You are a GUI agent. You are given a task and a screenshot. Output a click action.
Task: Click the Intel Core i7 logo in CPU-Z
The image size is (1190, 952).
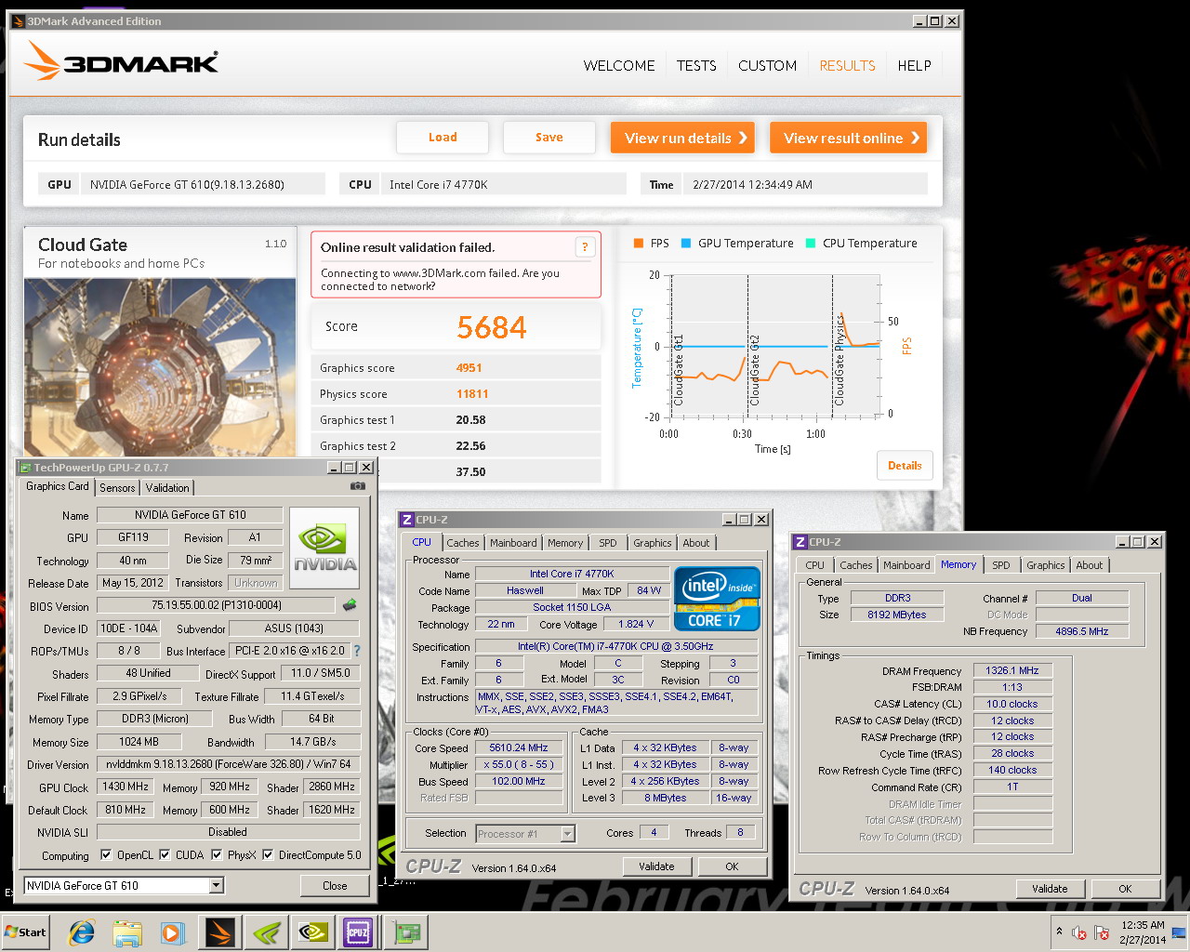717,600
